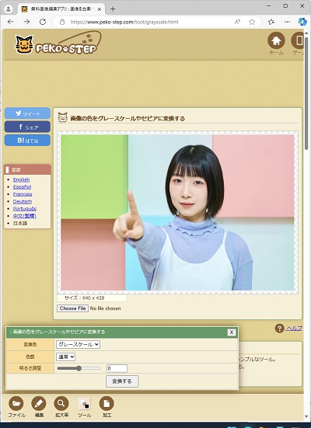
Task: Open the Copilot icon in the browser
Action: pos(302,22)
